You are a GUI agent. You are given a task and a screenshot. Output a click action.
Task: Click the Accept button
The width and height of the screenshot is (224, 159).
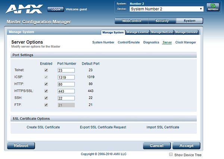(x=186, y=146)
